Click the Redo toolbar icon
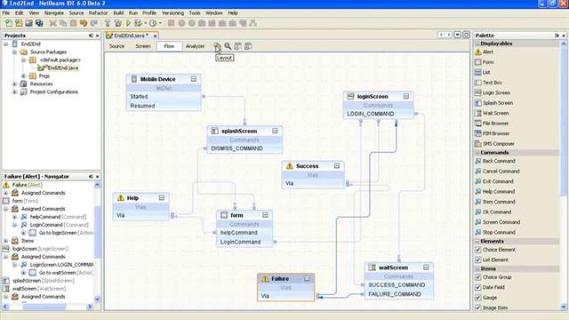The width and height of the screenshot is (569, 320). coord(94,23)
